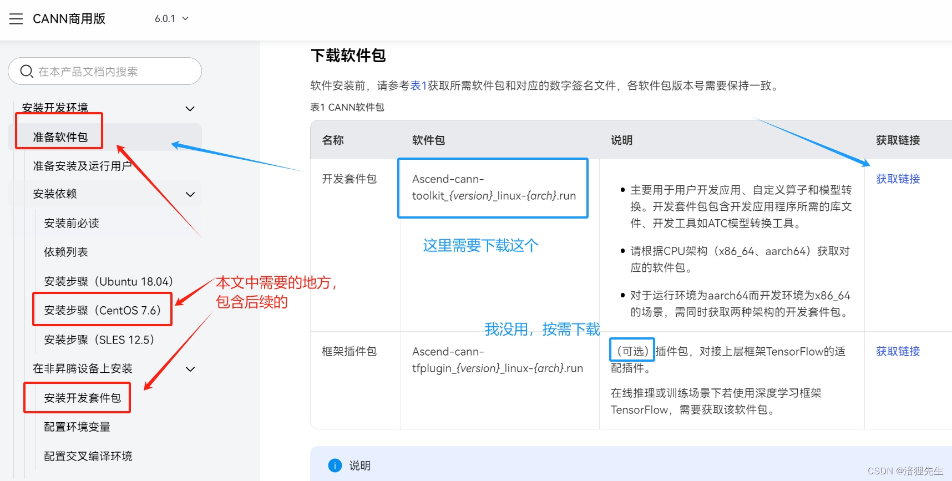Click the 说明 note label at bottom
This screenshot has width=952, height=481.
(359, 465)
